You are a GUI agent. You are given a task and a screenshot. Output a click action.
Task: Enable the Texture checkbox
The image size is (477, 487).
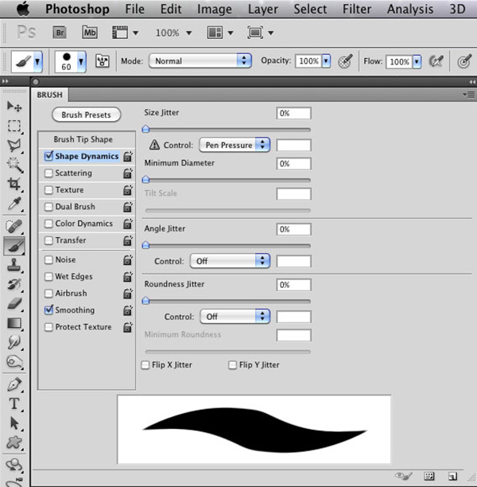[48, 189]
